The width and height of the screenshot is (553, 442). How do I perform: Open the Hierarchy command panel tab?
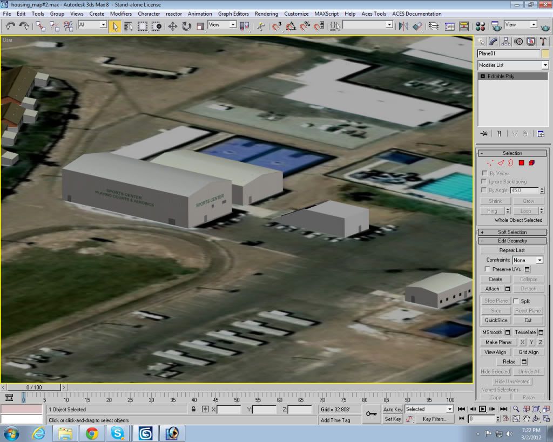click(506, 42)
